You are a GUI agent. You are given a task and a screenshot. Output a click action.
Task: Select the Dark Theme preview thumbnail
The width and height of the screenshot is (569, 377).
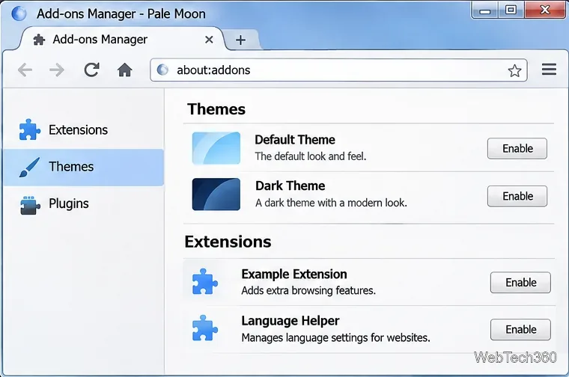216,194
